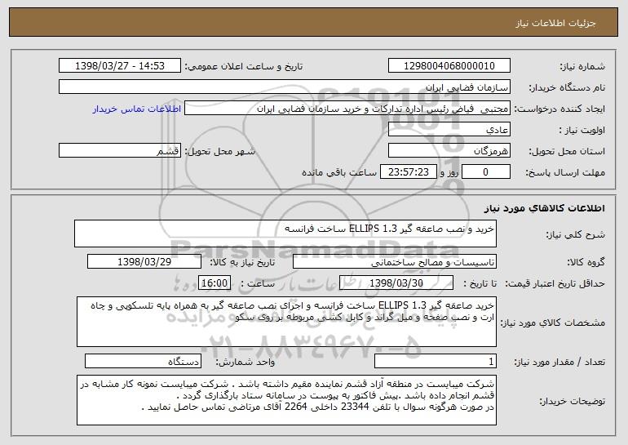628x445 pixels.
Task: Click the requester field مجتبی فیاض
Action: [347, 109]
